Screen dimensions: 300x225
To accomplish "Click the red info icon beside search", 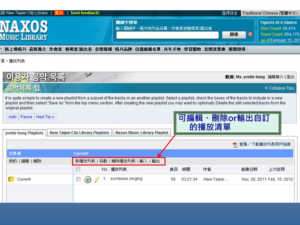I will pyautogui.click(x=250, y=34).
